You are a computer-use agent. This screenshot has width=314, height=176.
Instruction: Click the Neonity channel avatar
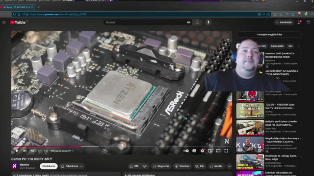tap(14, 166)
